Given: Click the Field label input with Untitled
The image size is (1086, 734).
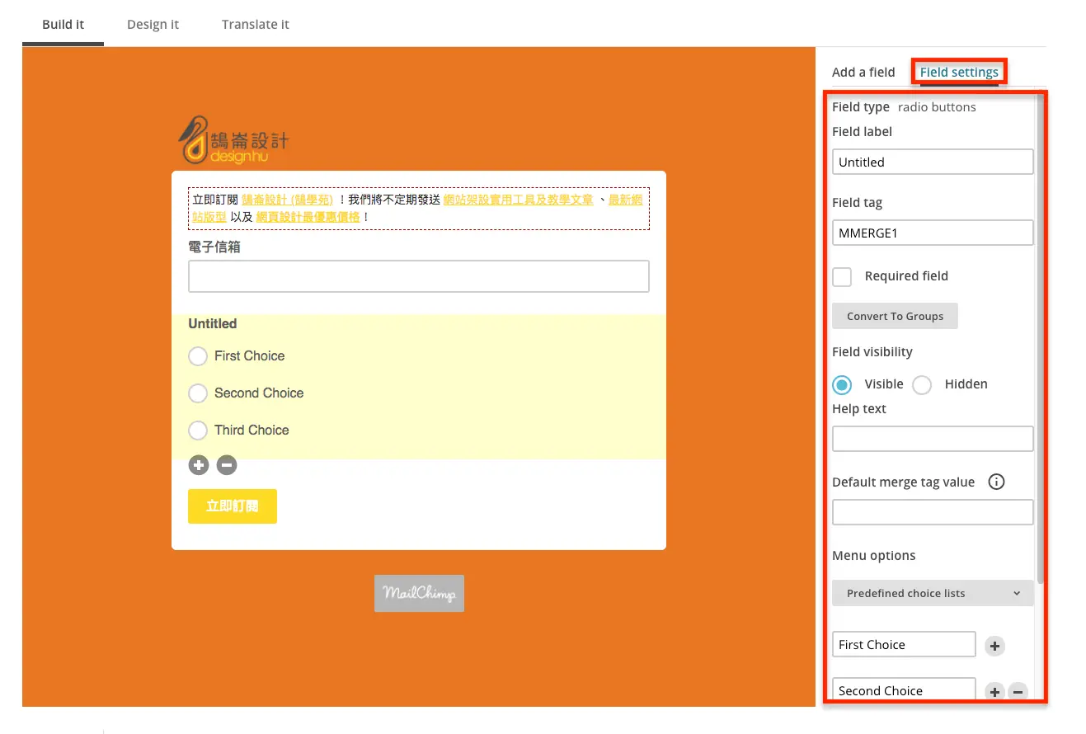Looking at the screenshot, I should [x=933, y=162].
